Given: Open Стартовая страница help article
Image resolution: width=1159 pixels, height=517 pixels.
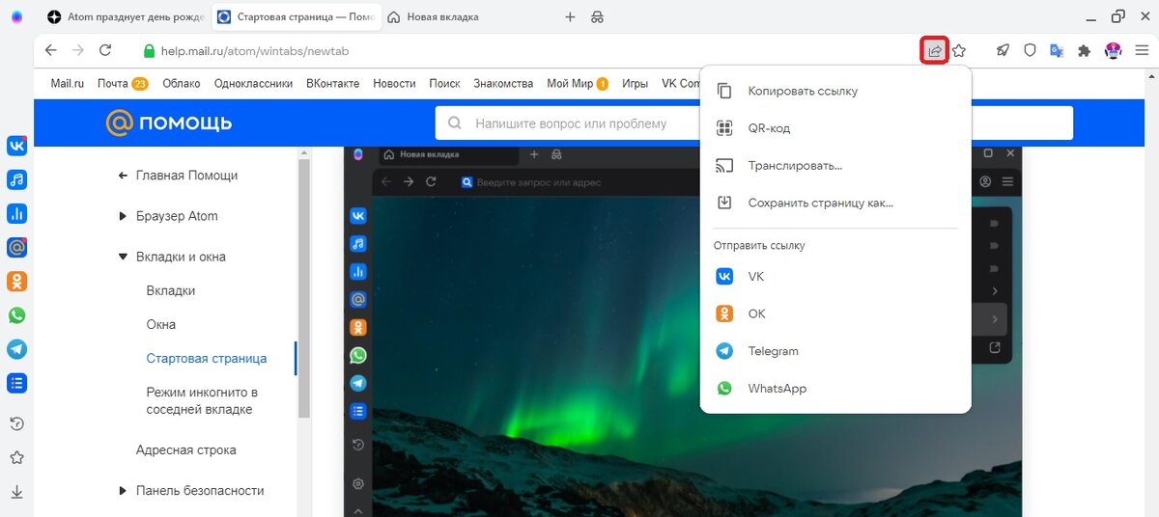Looking at the screenshot, I should tap(207, 358).
